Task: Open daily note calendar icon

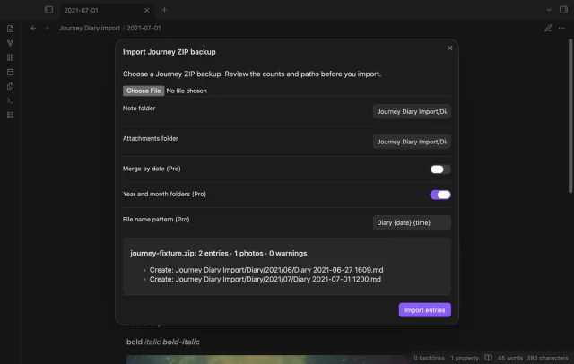Action: pyautogui.click(x=10, y=72)
